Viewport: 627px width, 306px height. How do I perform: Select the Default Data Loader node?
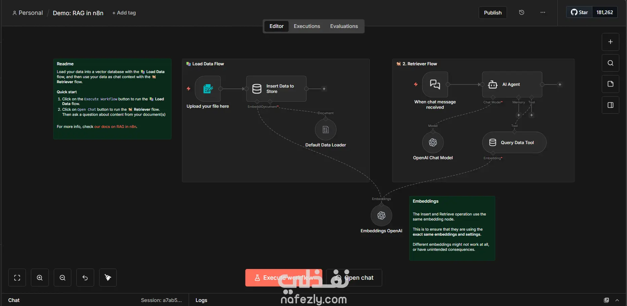pos(325,130)
